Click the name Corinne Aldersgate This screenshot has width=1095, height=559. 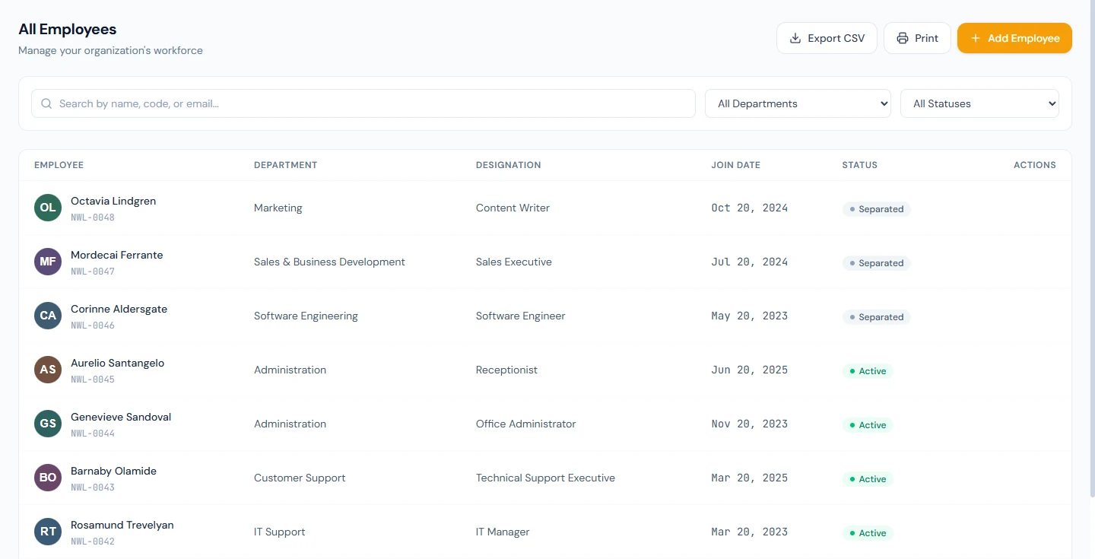point(119,309)
